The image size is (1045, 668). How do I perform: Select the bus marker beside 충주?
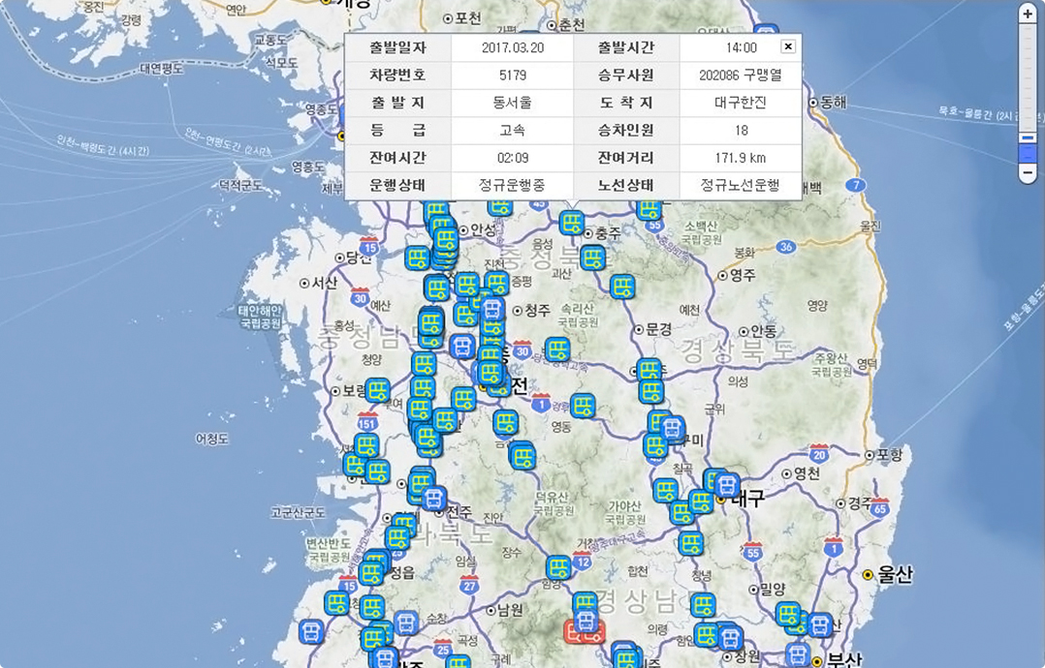tap(571, 224)
